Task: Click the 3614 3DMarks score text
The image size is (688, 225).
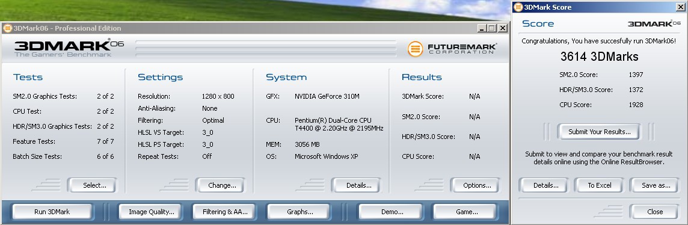Action: click(x=599, y=57)
